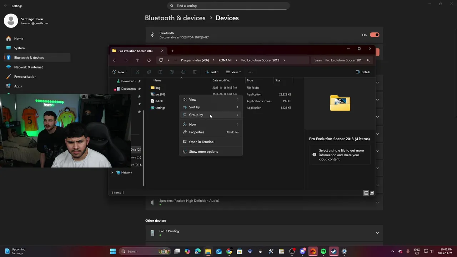Toggle the Details pane button
The width and height of the screenshot is (457, 257).
(363, 72)
